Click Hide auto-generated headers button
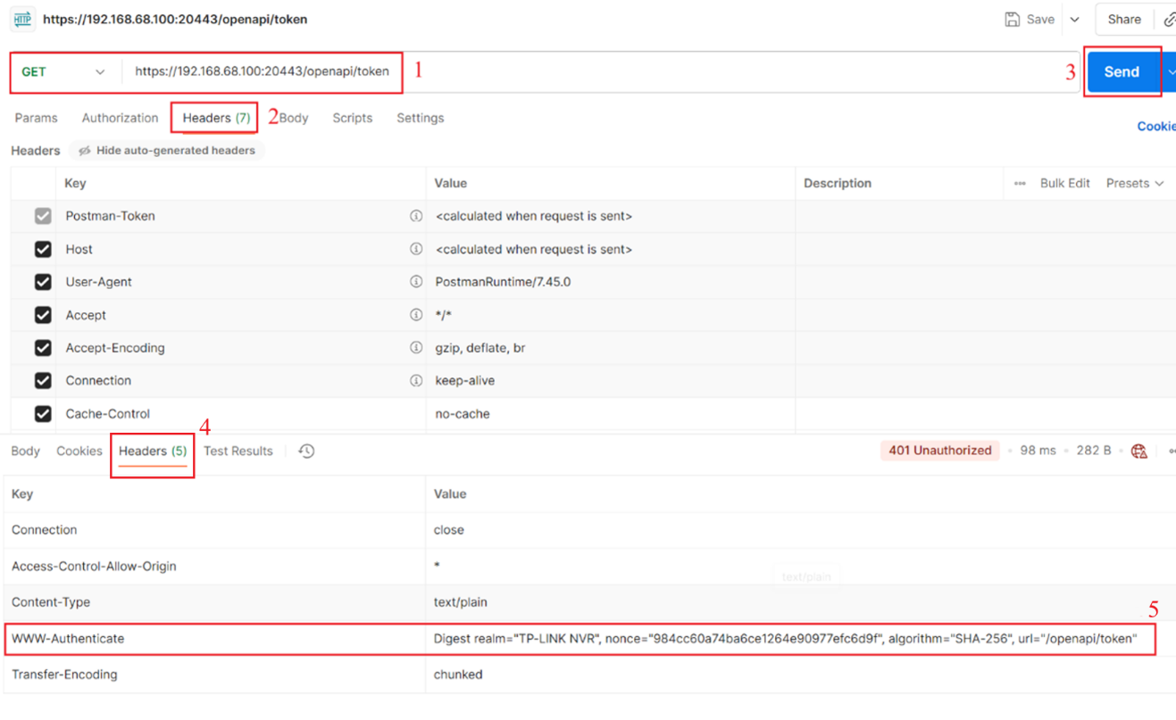Image resolution: width=1176 pixels, height=720 pixels. click(167, 150)
